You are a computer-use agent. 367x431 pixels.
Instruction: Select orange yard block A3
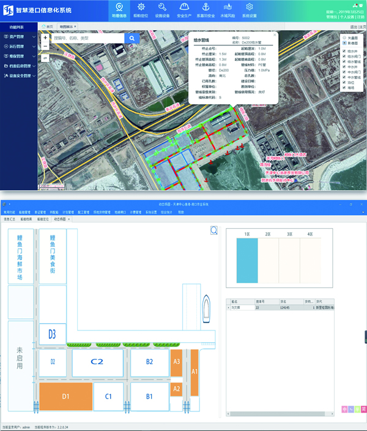coord(176,362)
